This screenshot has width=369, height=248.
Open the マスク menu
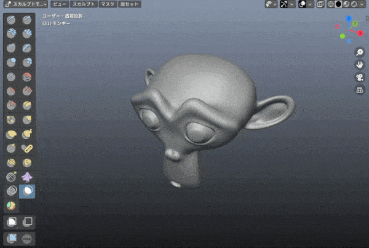coord(108,4)
